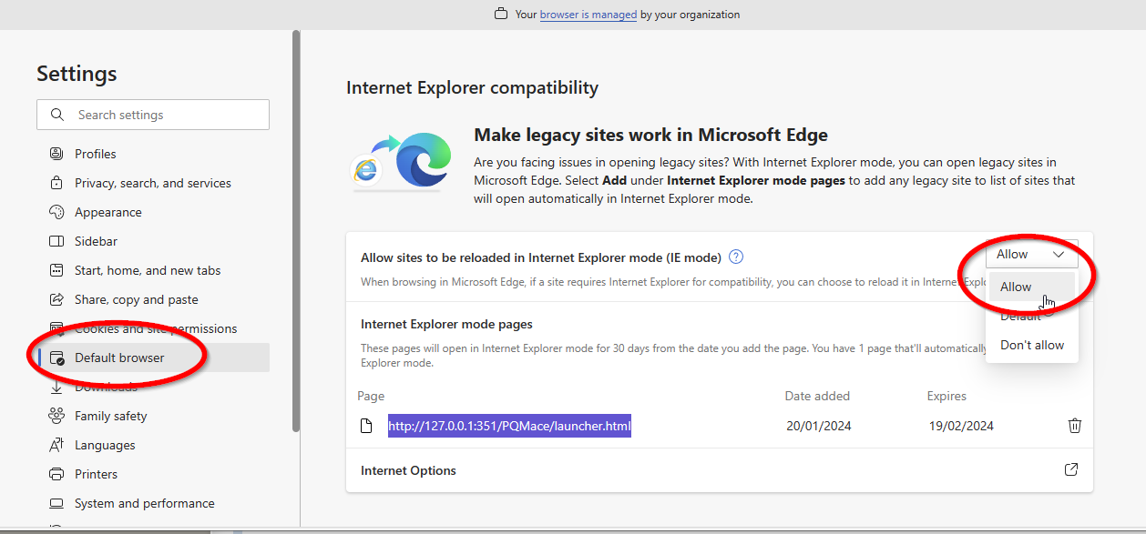1146x534 pixels.
Task: Choose Don't allow in dropdown list
Action: (1032, 345)
